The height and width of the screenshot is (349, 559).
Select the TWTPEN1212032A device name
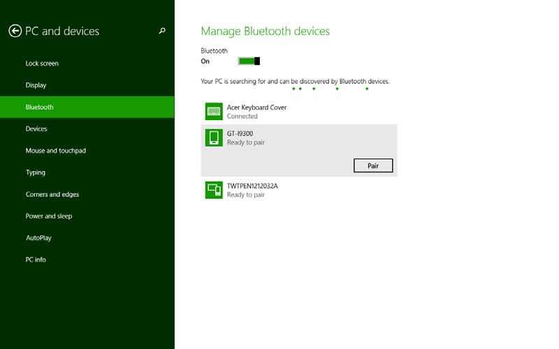[252, 186]
